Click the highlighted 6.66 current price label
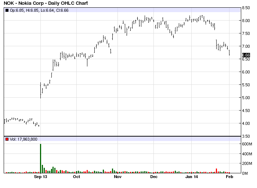This screenshot has width=257, height=188. [246, 55]
